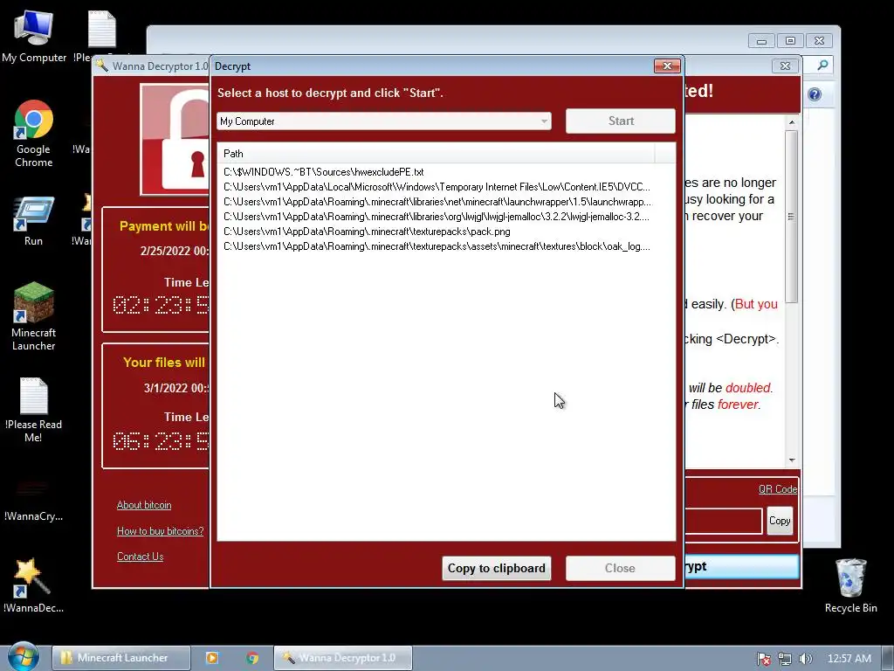Click the padlock image in Wanna Decryptor
The height and width of the screenshot is (671, 894).
tap(175, 139)
